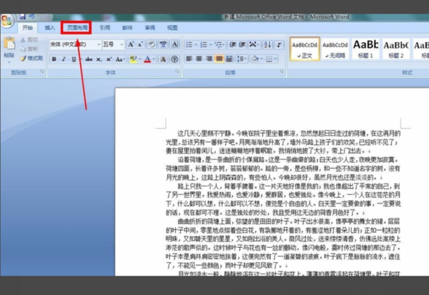Open font 字体 dialog launcher

point(177,71)
